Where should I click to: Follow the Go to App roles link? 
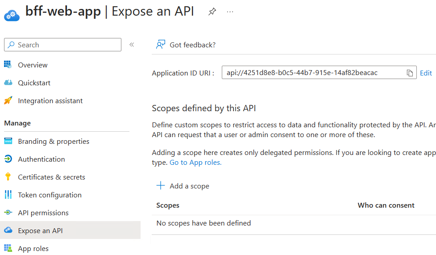(x=195, y=162)
